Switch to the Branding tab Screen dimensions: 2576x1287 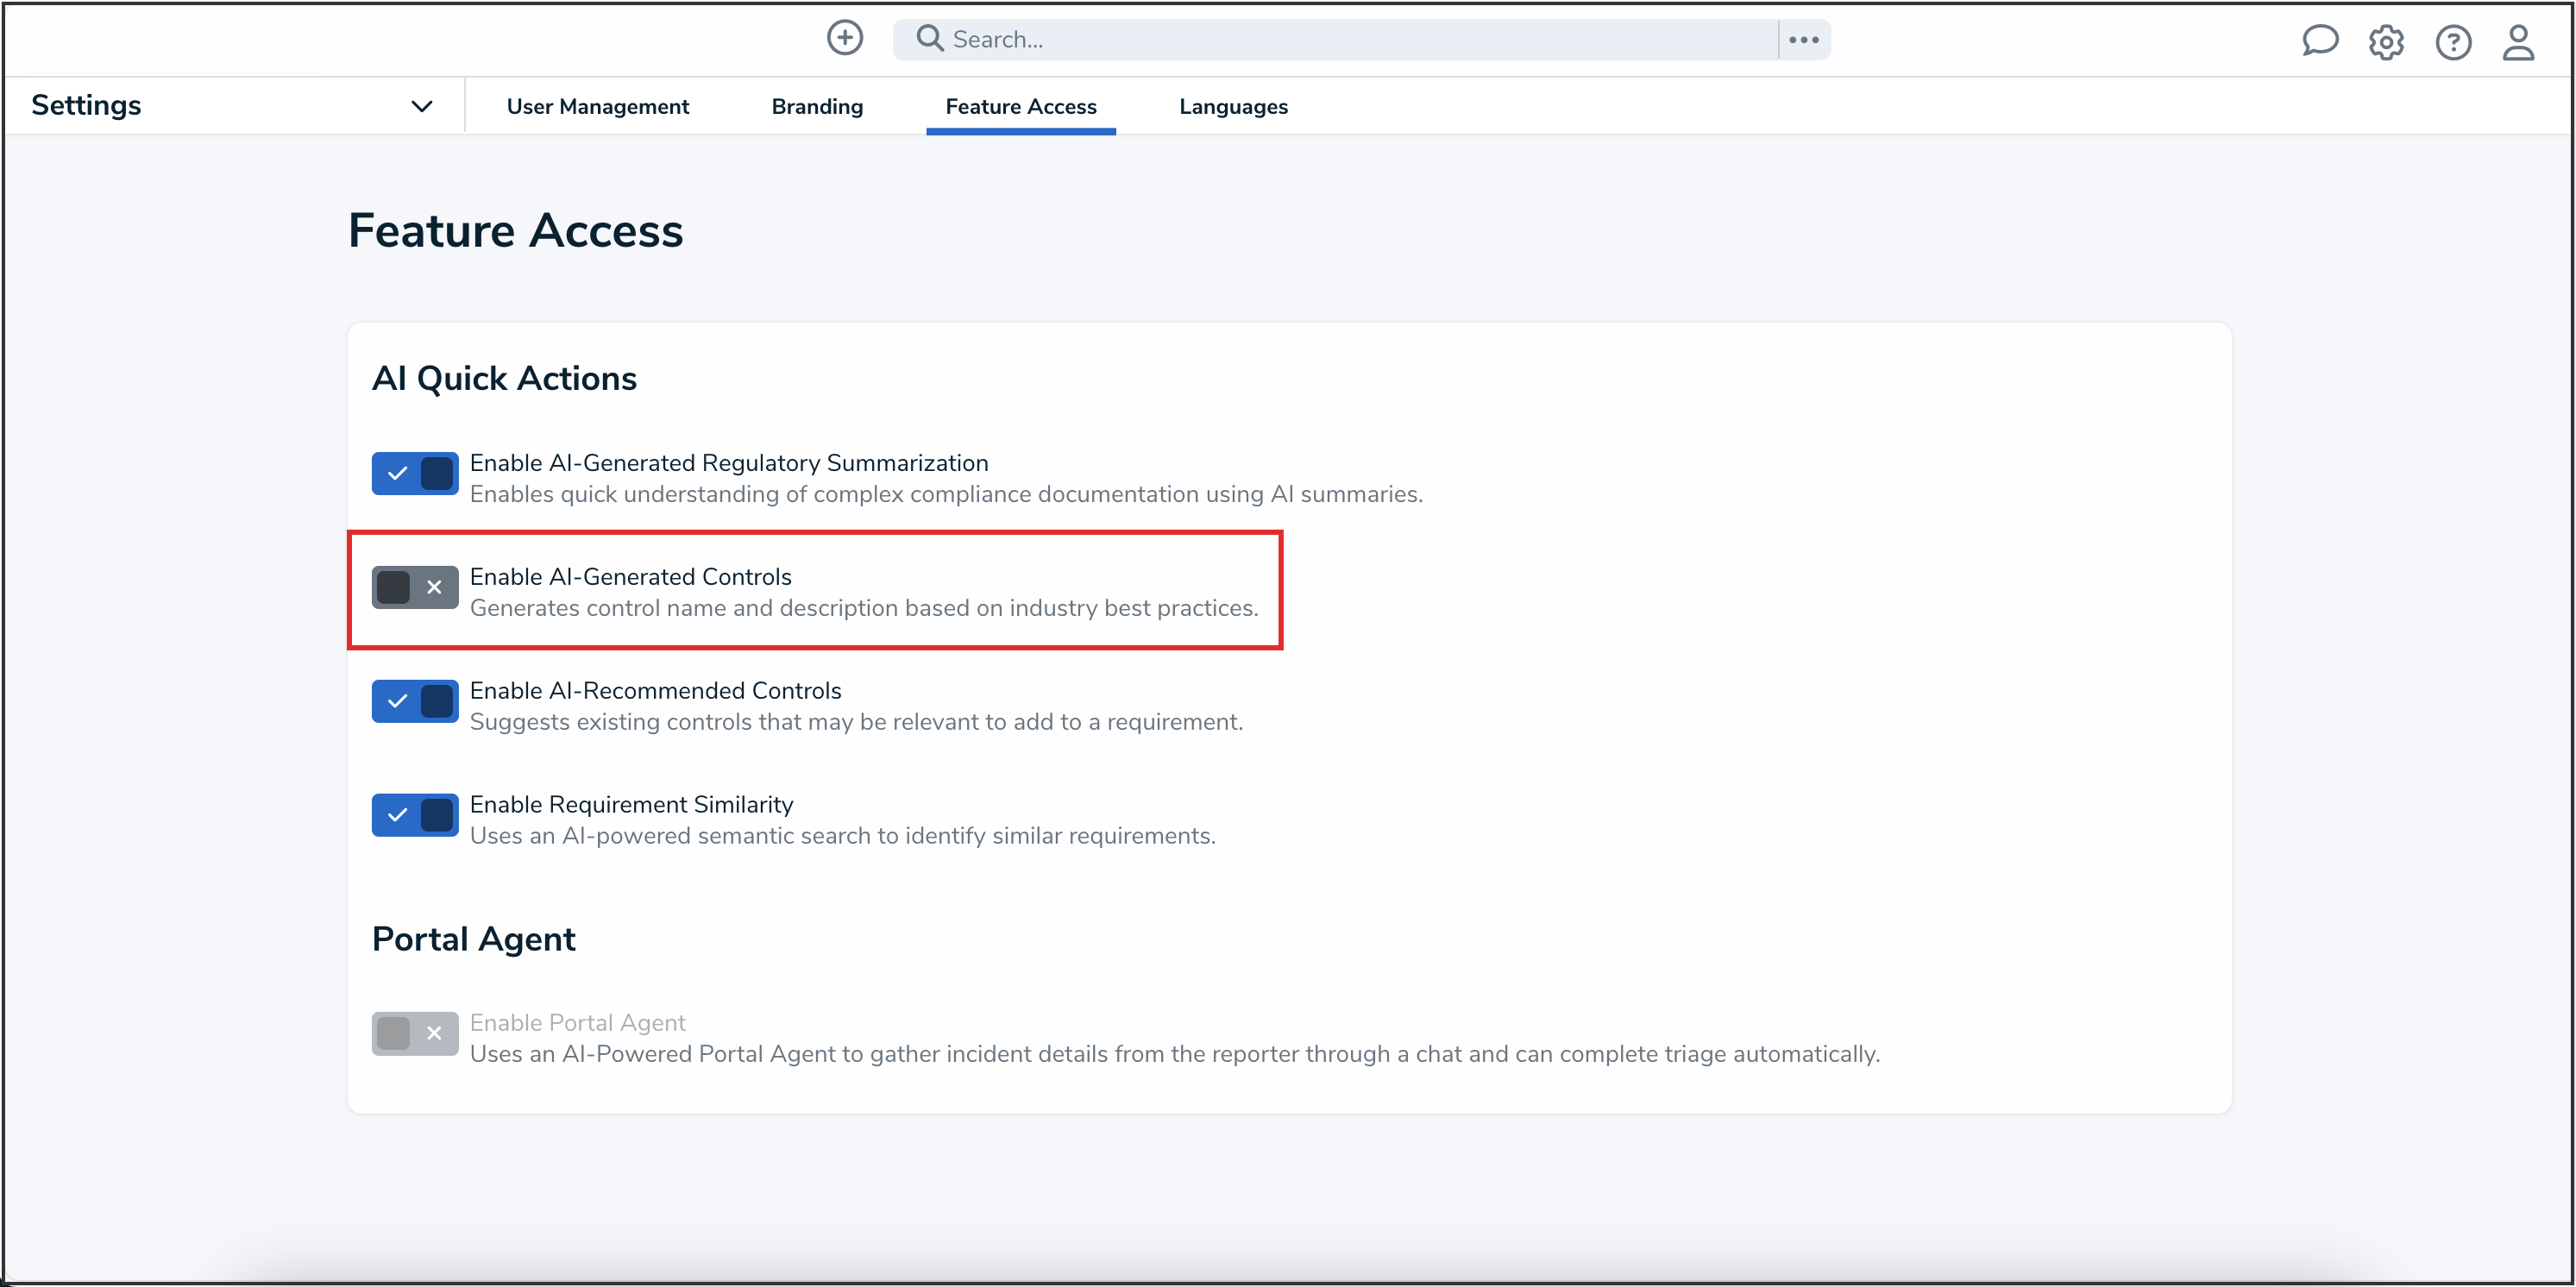tap(816, 106)
